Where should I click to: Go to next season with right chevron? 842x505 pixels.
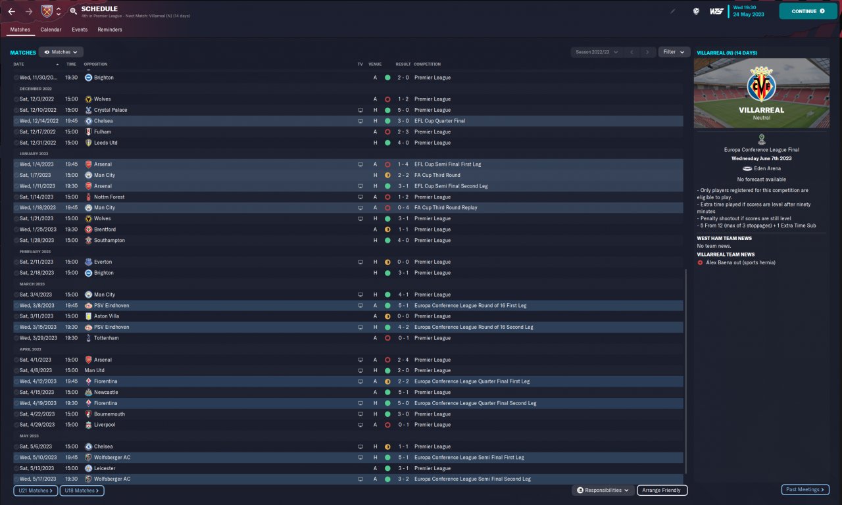(648, 52)
